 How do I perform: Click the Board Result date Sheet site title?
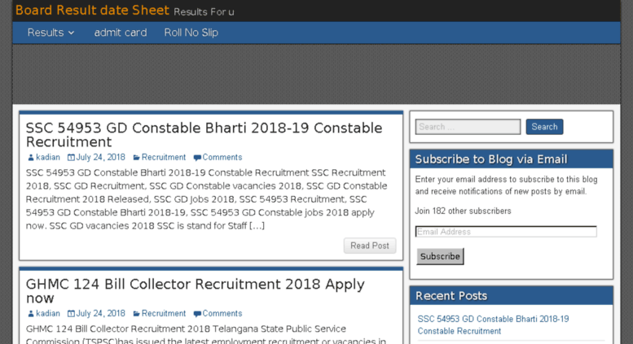pos(92,10)
